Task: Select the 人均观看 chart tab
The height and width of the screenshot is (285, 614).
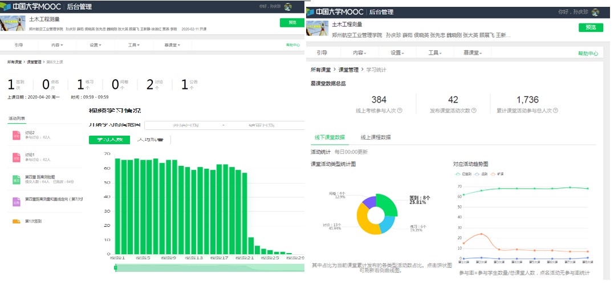Action: pos(151,140)
